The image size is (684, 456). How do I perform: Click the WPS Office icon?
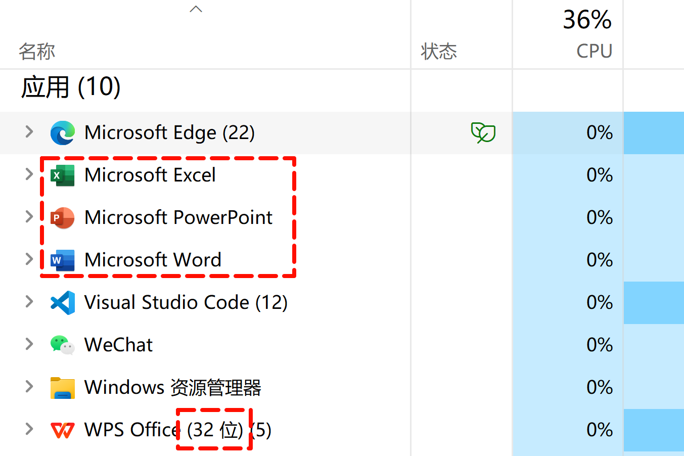click(x=63, y=430)
